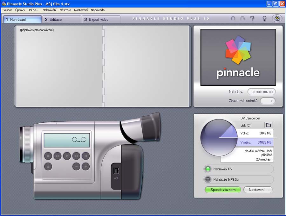
Task: Switch to the Editace tab
Action: tap(62, 19)
